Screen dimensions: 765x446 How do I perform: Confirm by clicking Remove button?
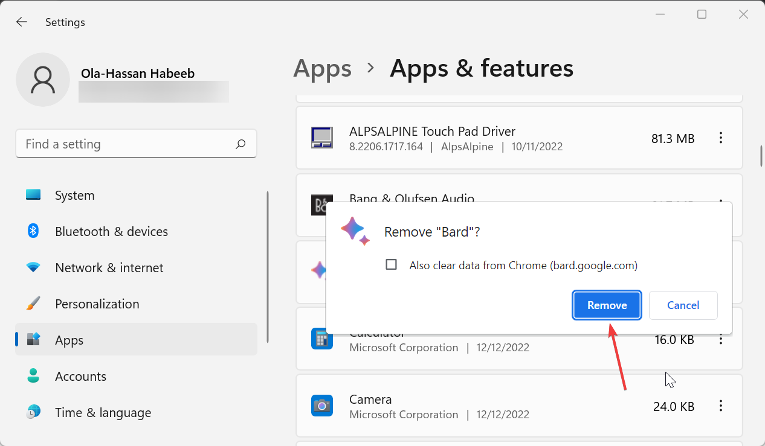pyautogui.click(x=607, y=305)
